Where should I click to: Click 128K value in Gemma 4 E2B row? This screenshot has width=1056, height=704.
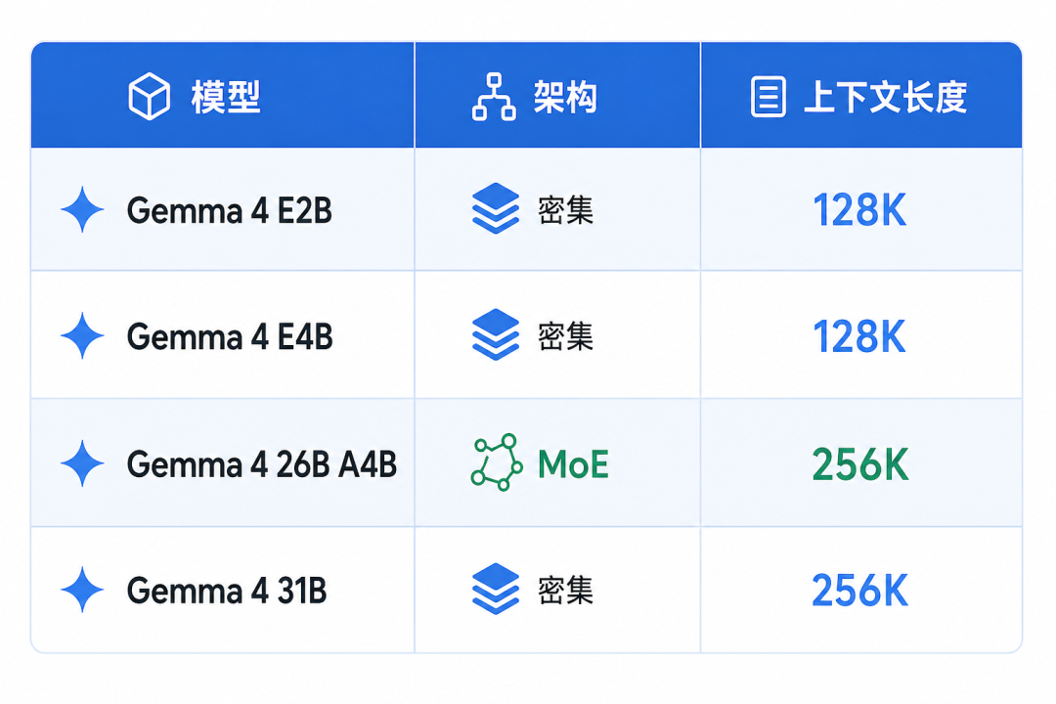[x=859, y=210]
